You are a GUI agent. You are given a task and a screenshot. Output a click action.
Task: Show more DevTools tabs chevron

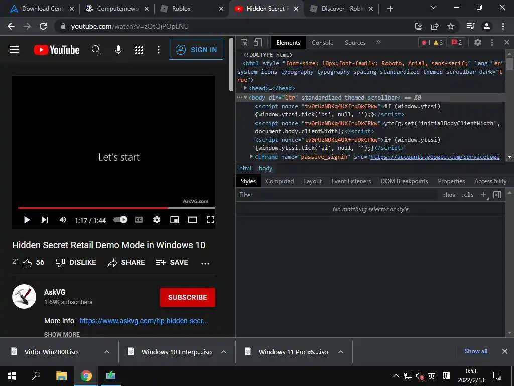(378, 42)
